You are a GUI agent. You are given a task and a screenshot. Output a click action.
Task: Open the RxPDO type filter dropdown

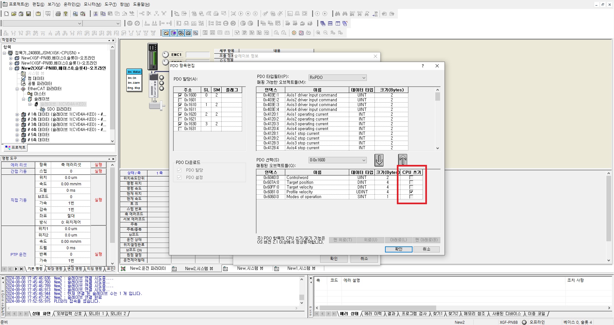[x=364, y=78]
